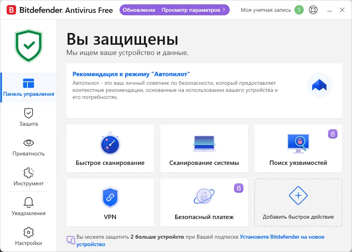Click the Приватность eye icon
This screenshot has height=252, width=352.
pyautogui.click(x=29, y=143)
